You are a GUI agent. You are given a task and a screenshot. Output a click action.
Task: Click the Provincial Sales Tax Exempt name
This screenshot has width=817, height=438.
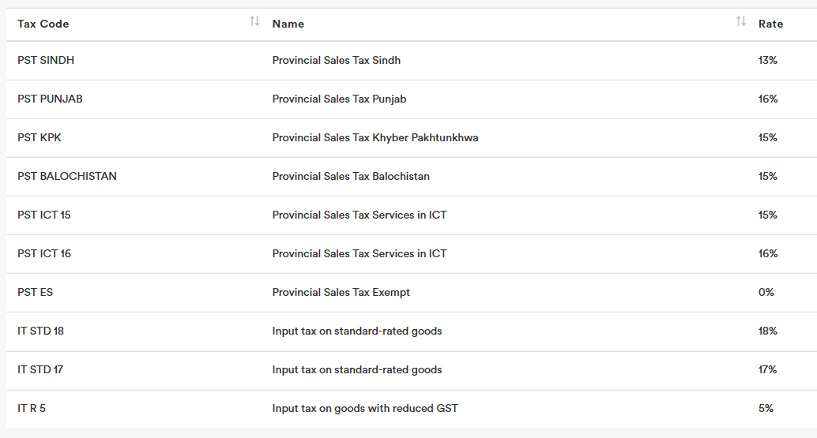click(341, 292)
